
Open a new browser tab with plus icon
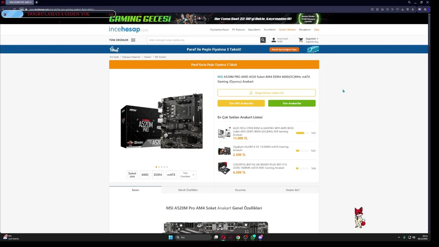point(37,2)
